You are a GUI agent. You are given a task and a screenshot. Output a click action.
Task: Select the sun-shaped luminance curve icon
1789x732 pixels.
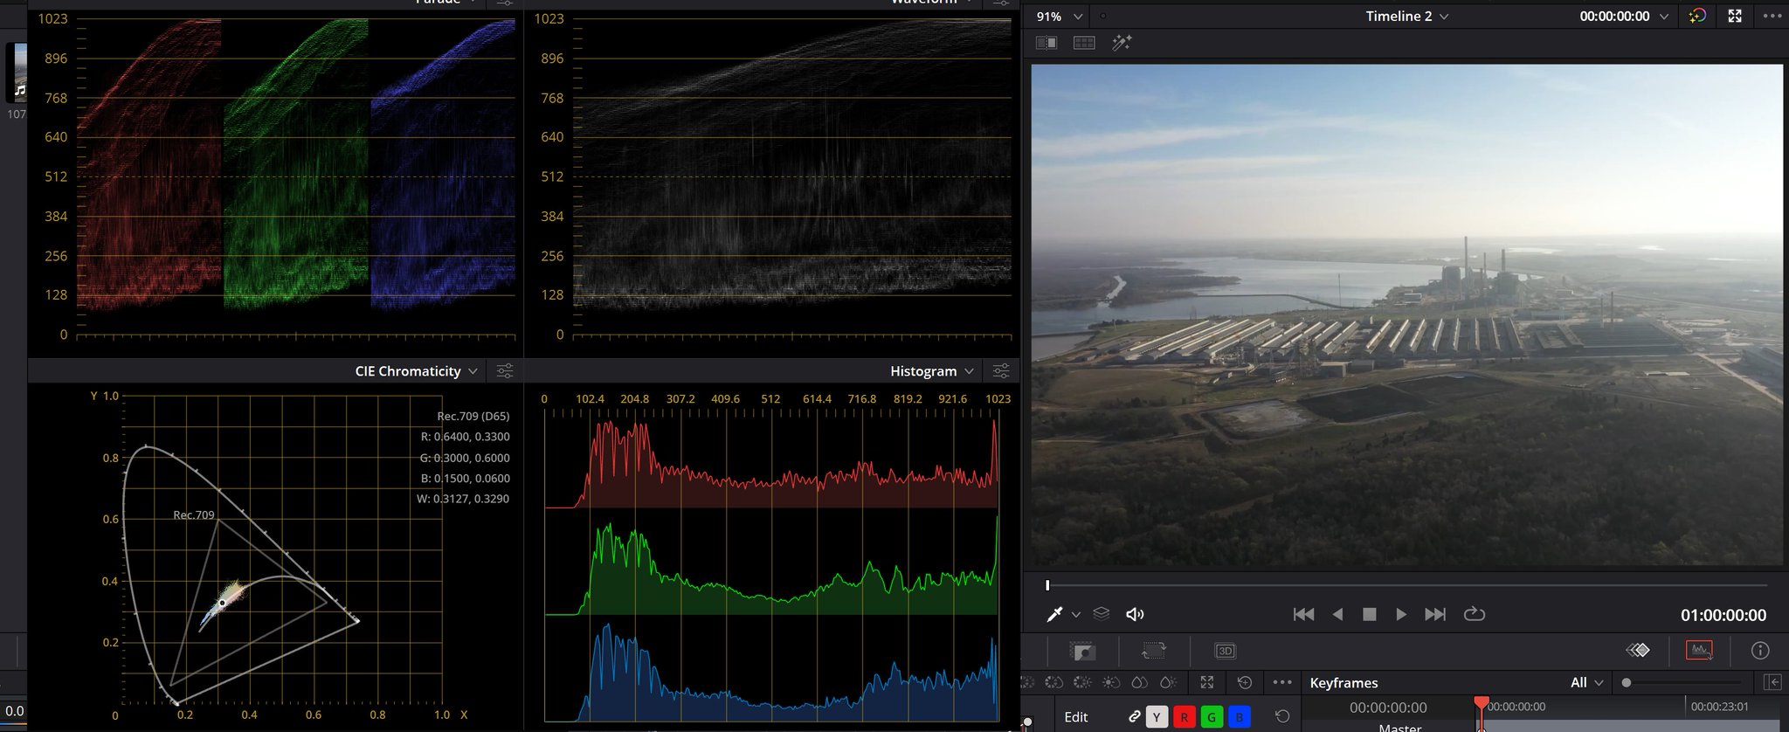point(1111,682)
